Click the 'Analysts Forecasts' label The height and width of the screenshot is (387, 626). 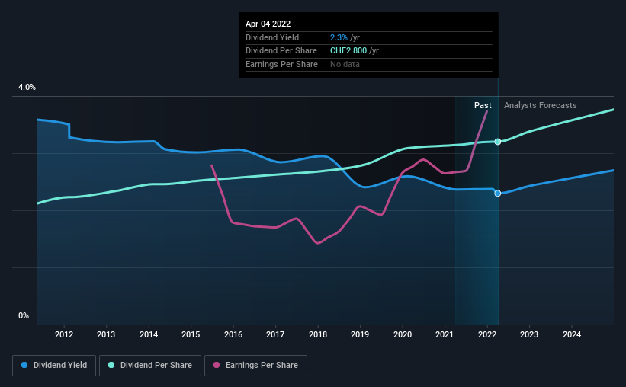click(x=540, y=105)
